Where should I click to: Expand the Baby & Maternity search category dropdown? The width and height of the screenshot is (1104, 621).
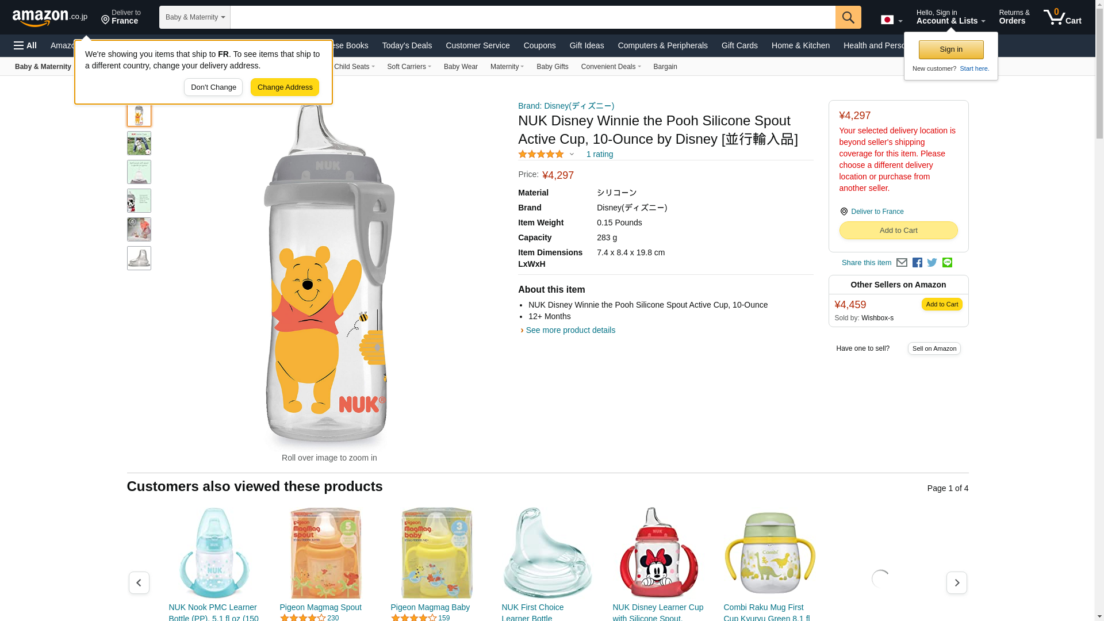pyautogui.click(x=195, y=17)
